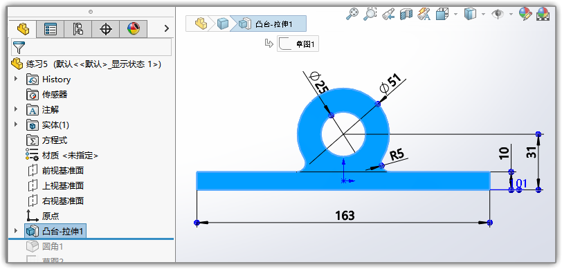Open View Orientation dropdown arrow
This screenshot has width=562, height=269.
(455, 15)
